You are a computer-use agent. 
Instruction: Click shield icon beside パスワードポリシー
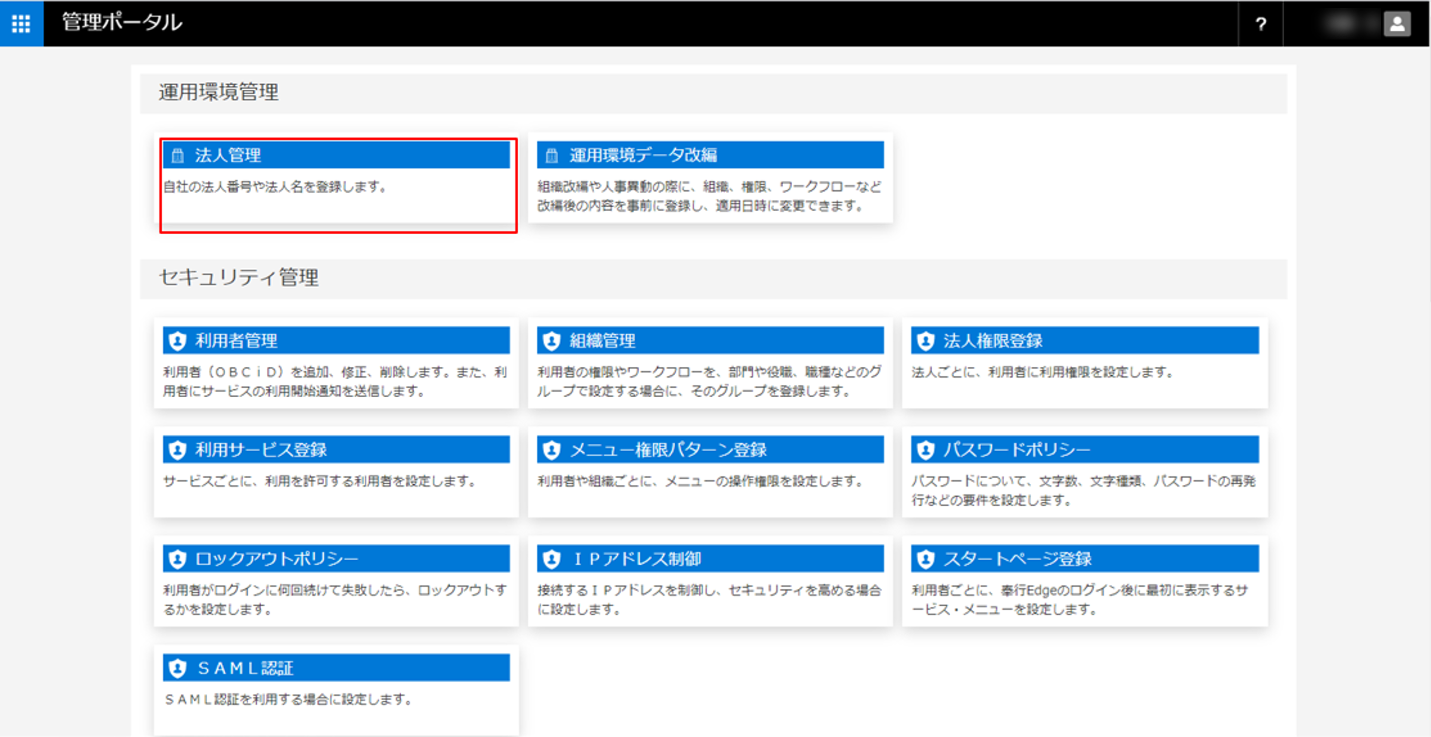point(926,449)
